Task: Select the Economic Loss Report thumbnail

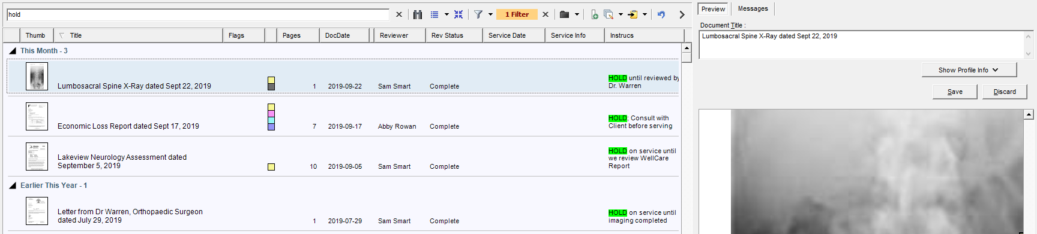Action: click(x=37, y=116)
